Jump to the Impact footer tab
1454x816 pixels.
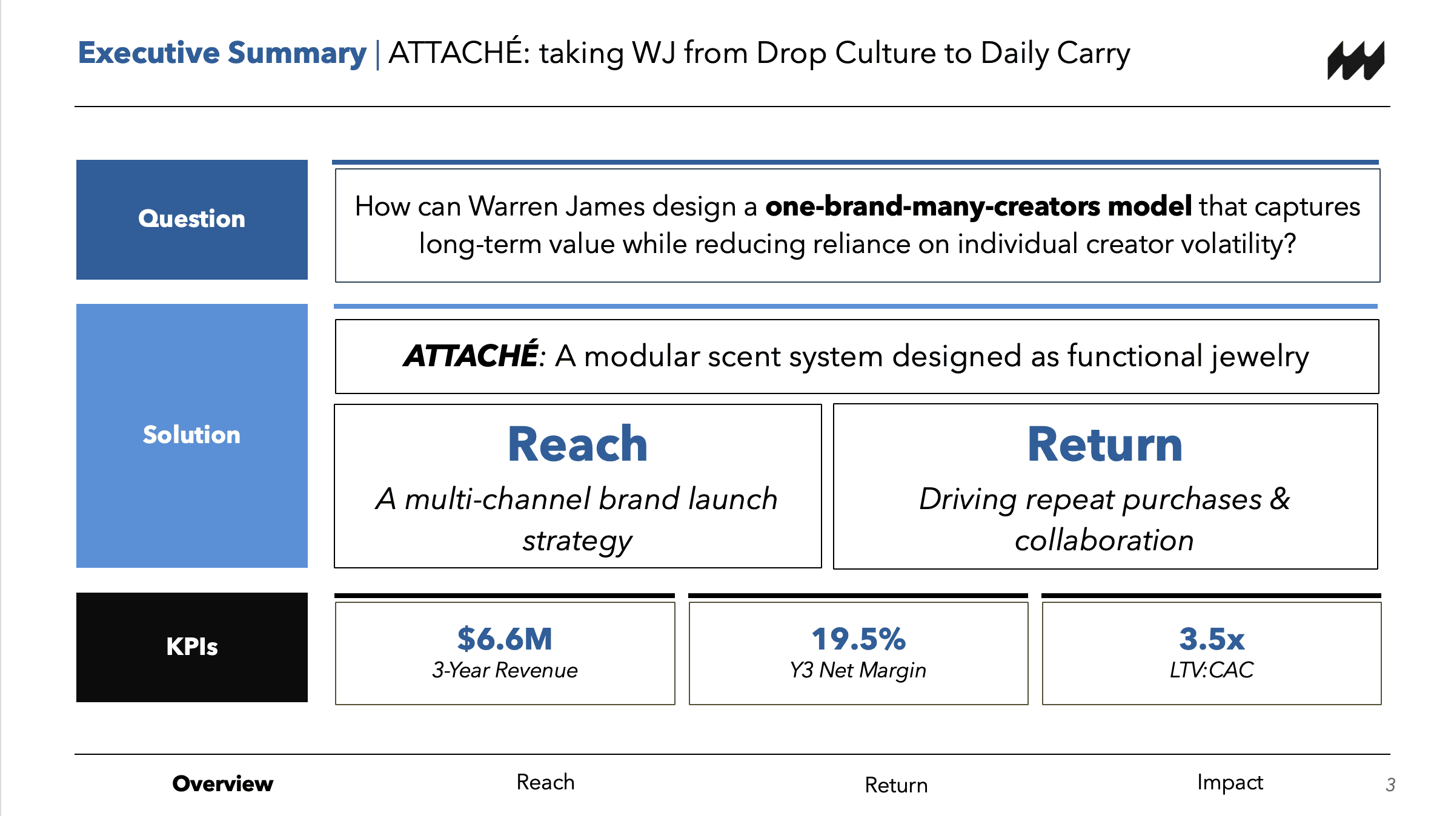[1230, 782]
